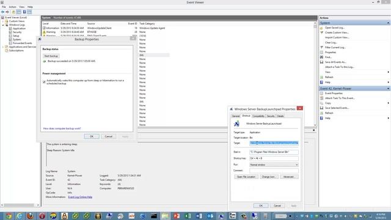Click the Change Icon button
Screen dimensions: 391x220
click(x=269, y=177)
